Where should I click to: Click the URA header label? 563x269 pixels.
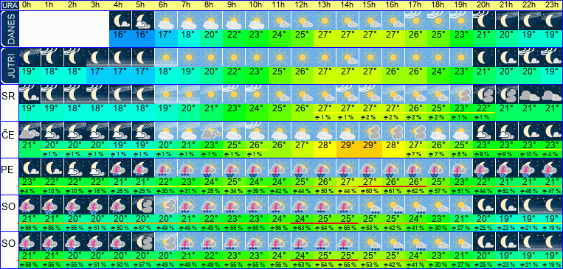click(9, 5)
